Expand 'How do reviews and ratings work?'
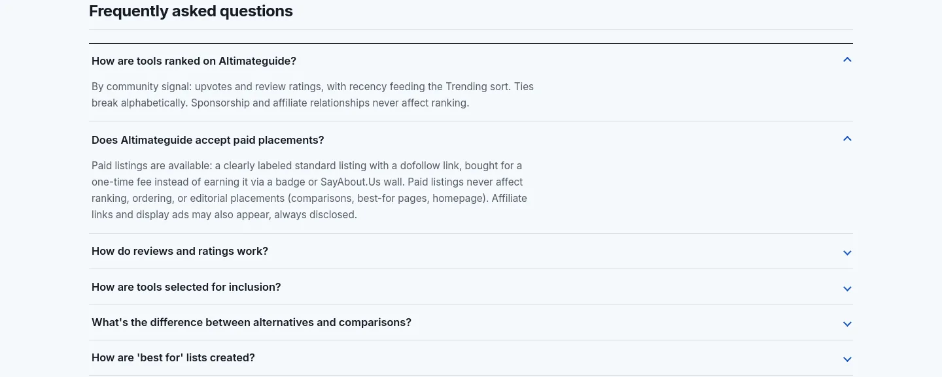This screenshot has height=377, width=942. click(180, 251)
